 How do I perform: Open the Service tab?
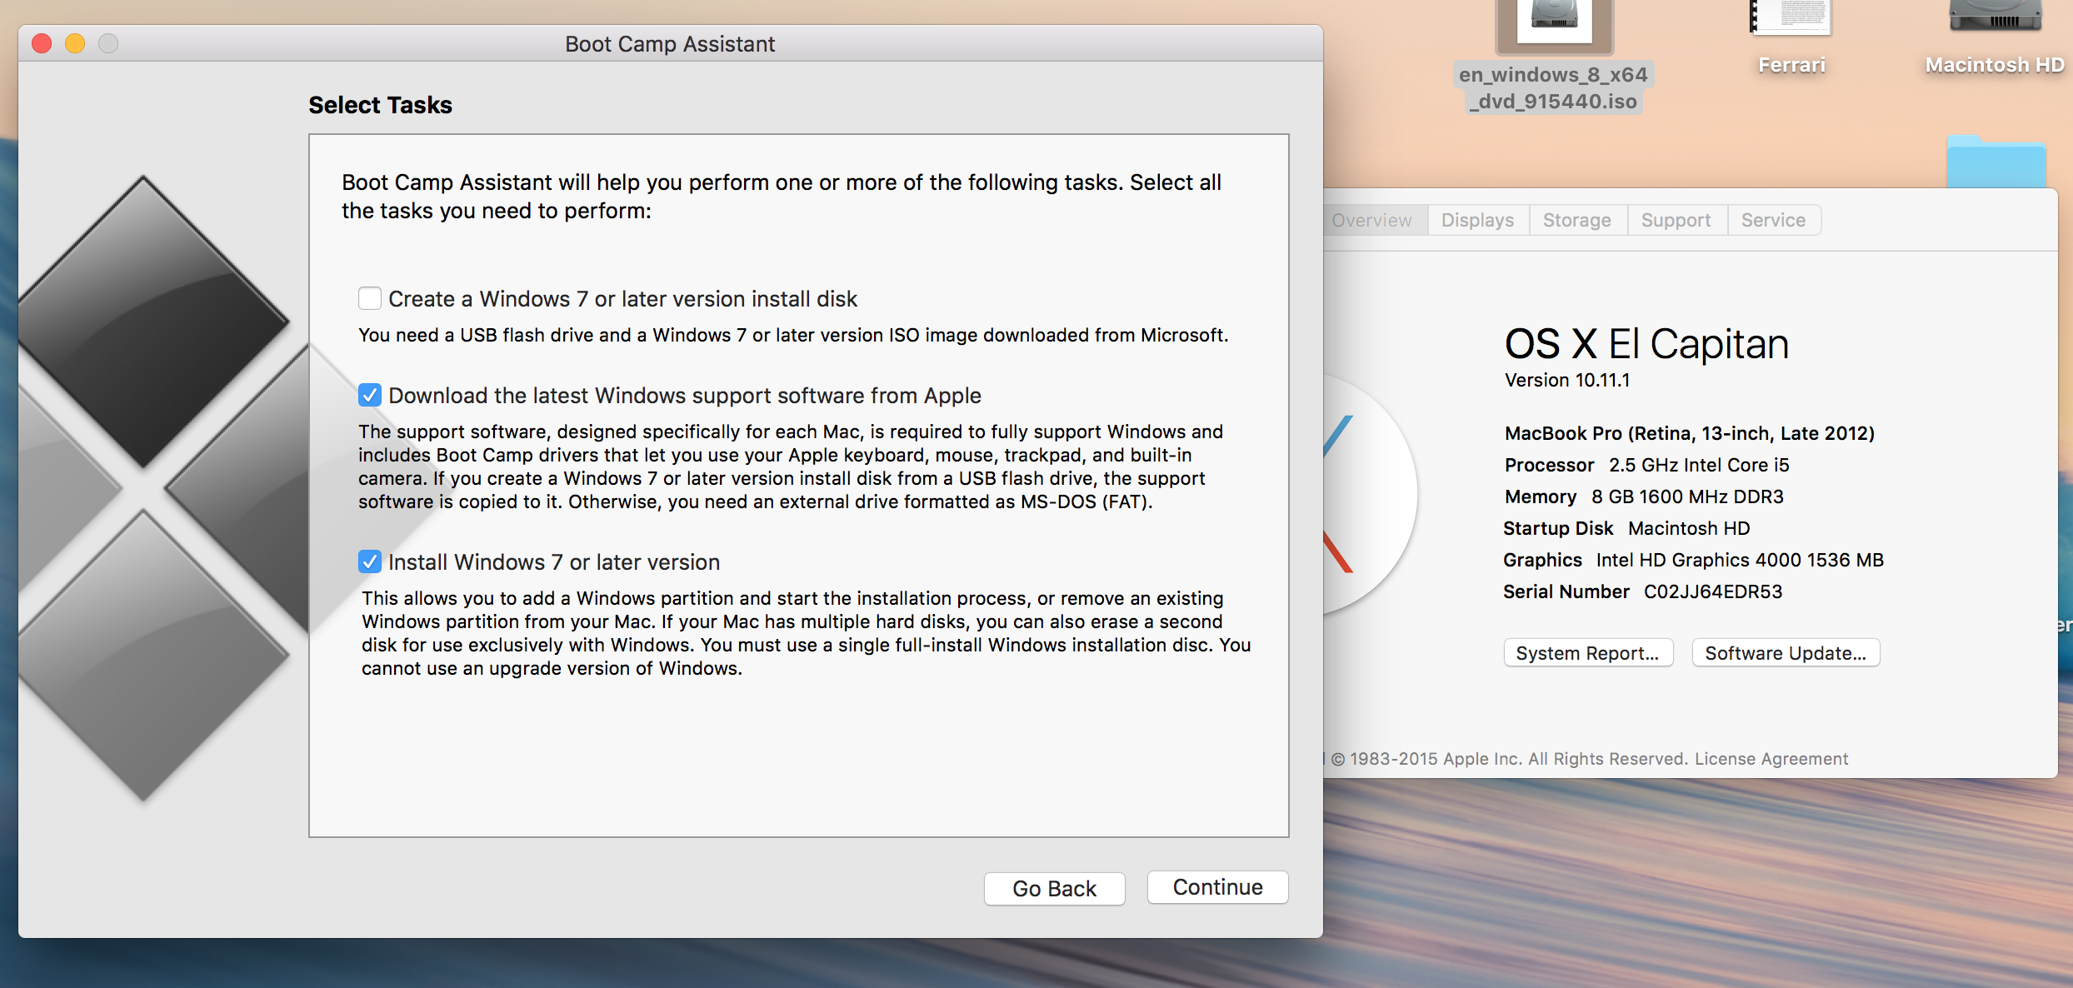click(x=1774, y=220)
